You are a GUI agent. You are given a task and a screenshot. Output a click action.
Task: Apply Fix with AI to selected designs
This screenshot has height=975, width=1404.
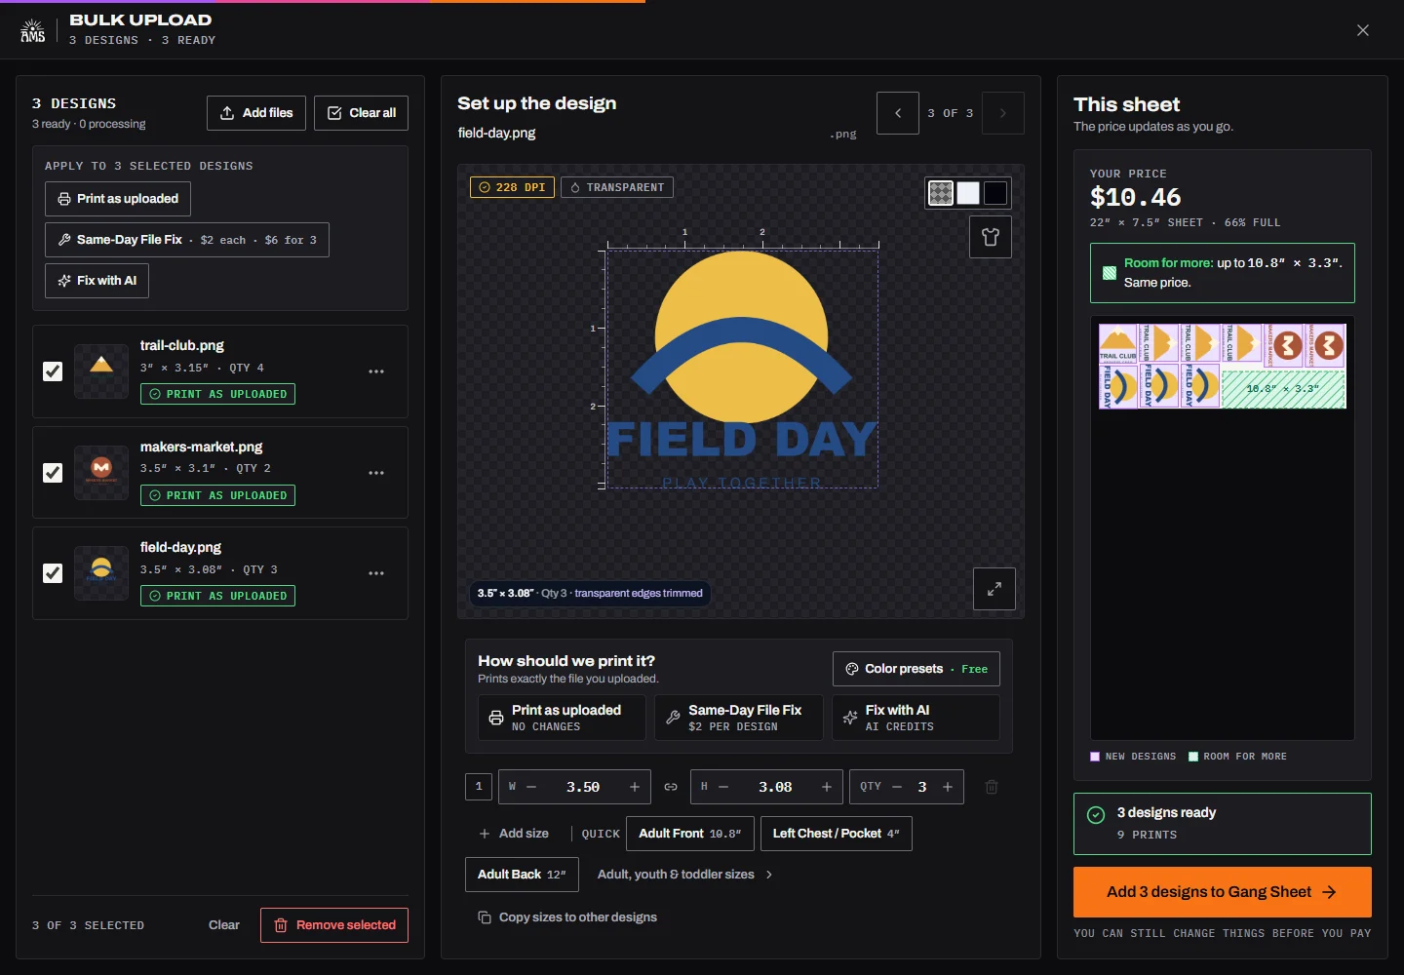(x=97, y=281)
